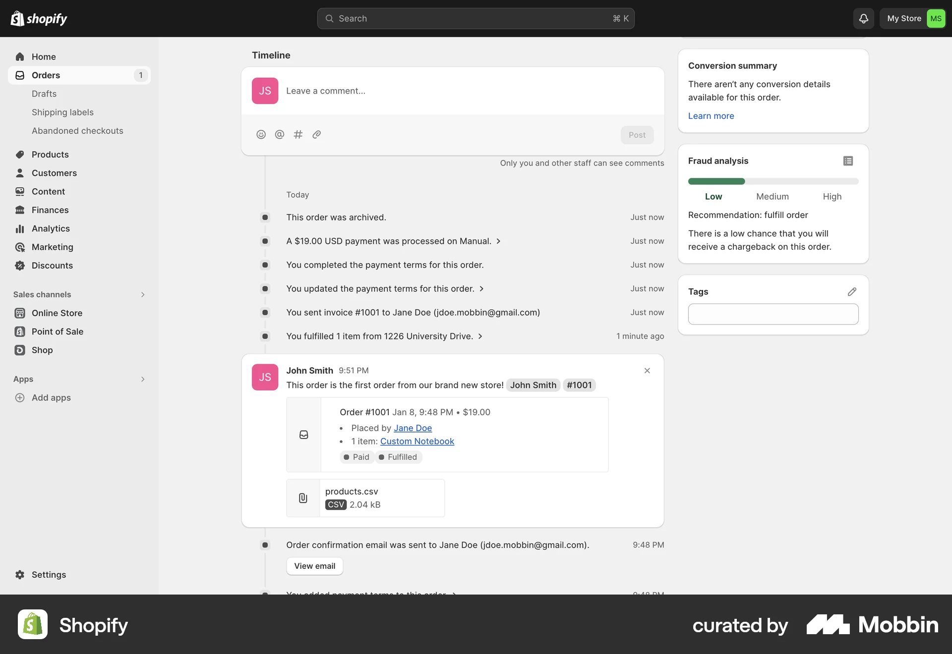Open the Drafts page under Orders
Screen dimensions: 952x654
[44, 94]
